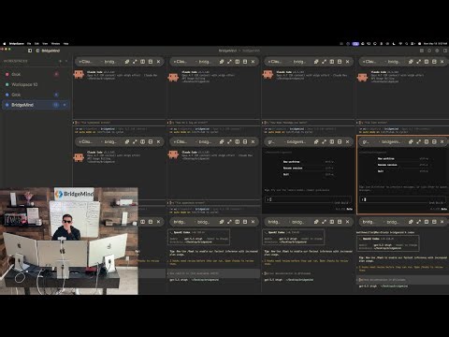Open the Apple menu
Viewport: 449px width, 337px height.
coord(5,44)
